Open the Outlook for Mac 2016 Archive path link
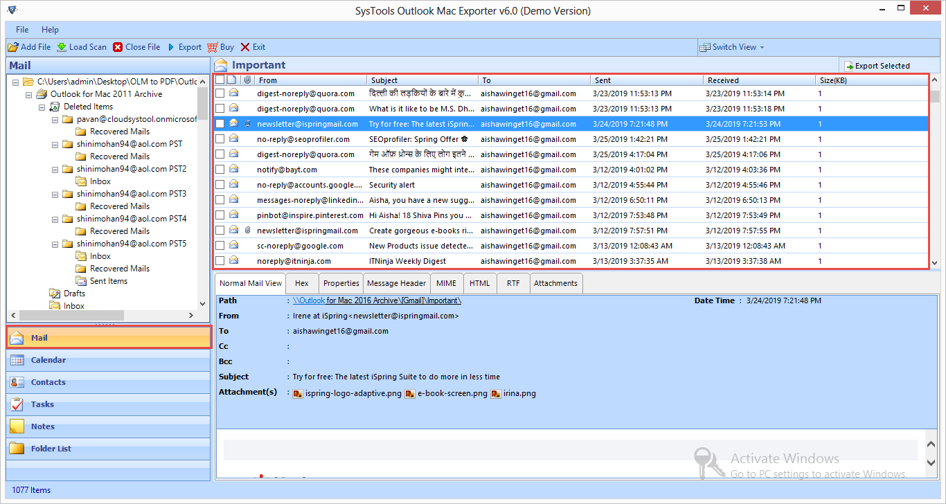Viewport: 946px width, 504px height. pyautogui.click(x=377, y=300)
